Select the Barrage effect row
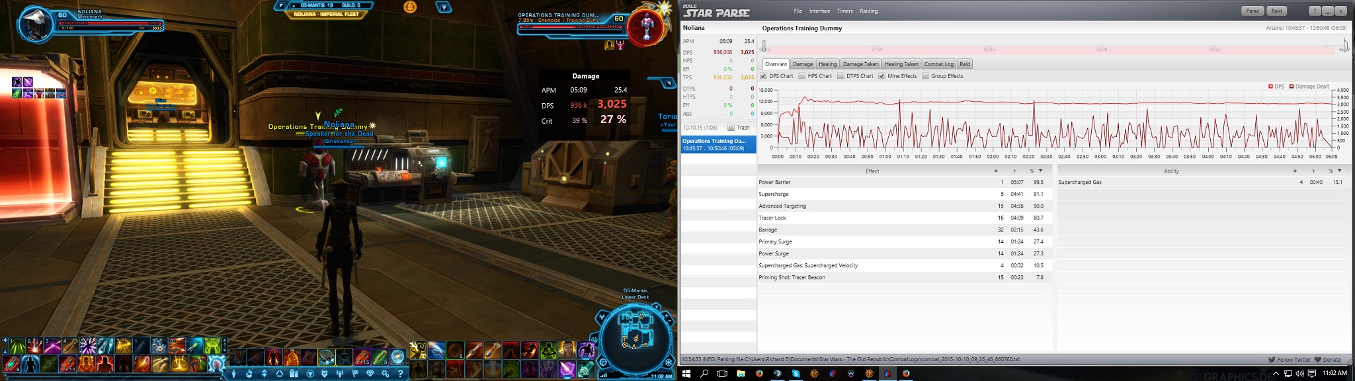Viewport: 1355px width, 381px height. click(x=904, y=230)
